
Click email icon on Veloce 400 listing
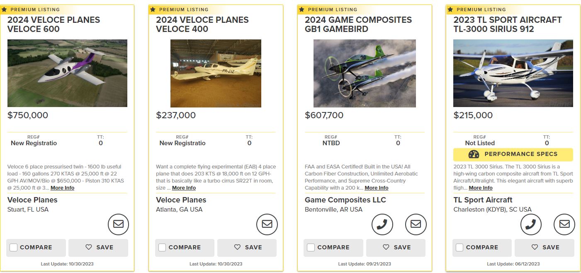pyautogui.click(x=267, y=224)
